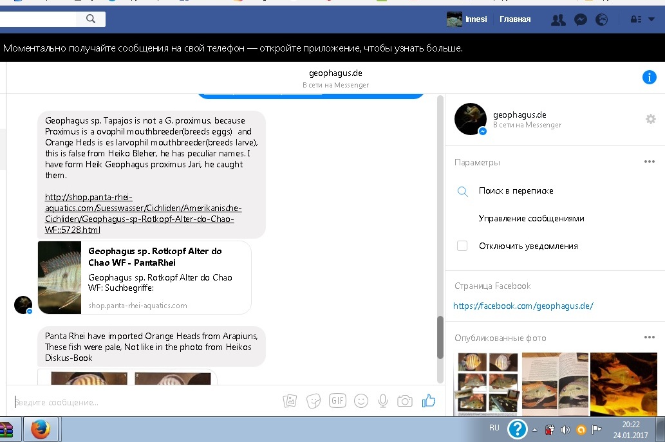Tick the Отключить уведомления checkbox

(462, 246)
